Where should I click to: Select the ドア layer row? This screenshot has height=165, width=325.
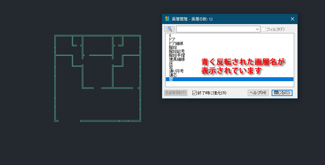[229, 39]
